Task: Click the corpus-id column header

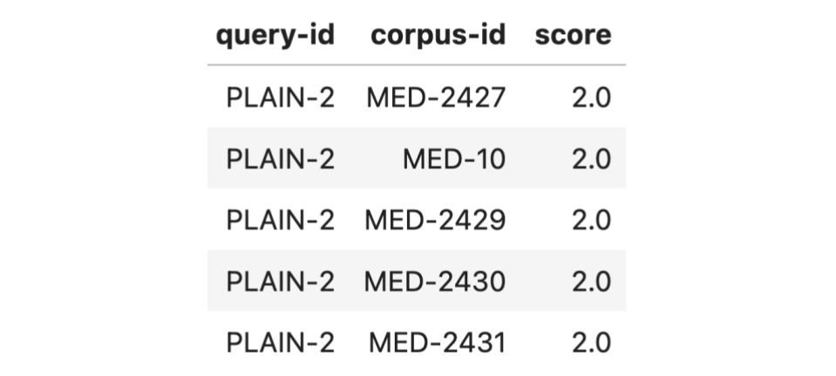Action: [x=438, y=36]
